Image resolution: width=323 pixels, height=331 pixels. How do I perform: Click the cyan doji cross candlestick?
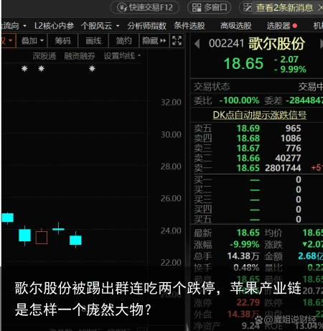click(x=58, y=228)
